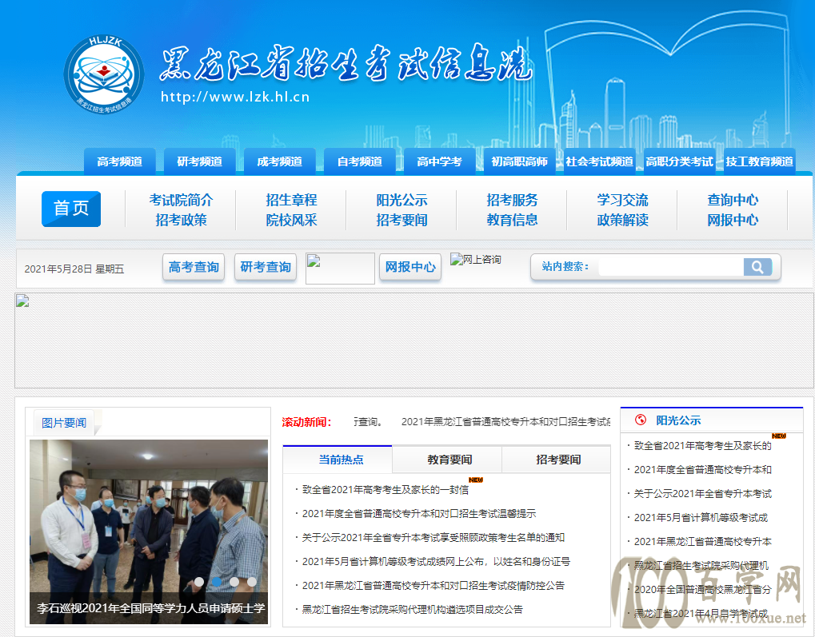Open the 图片要闻 section tab

[64, 423]
